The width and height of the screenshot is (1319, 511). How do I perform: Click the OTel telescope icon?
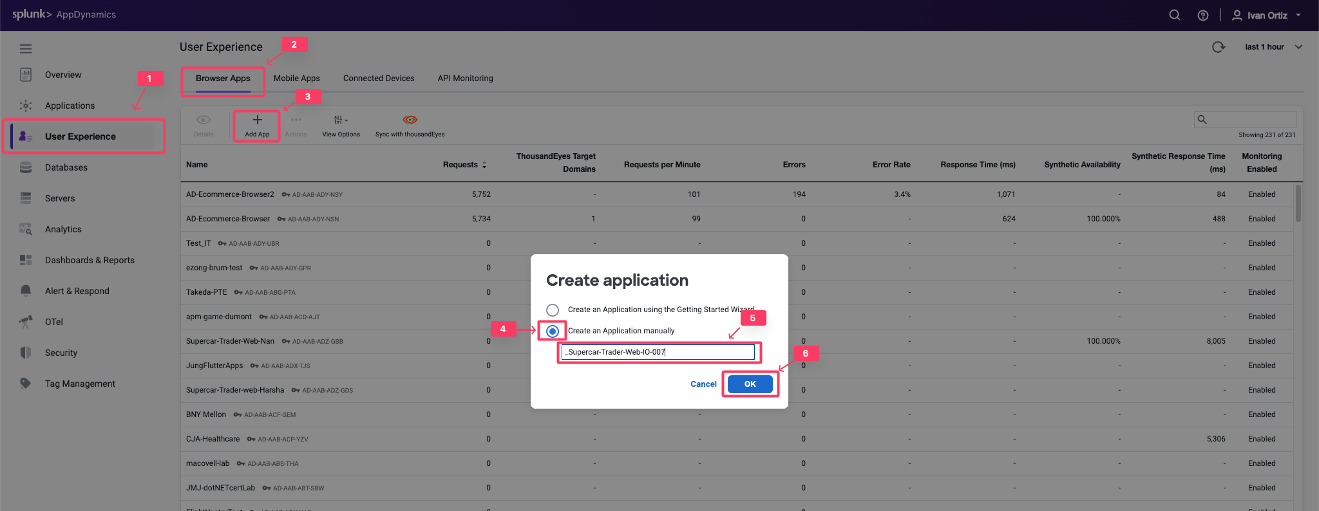pyautogui.click(x=26, y=322)
